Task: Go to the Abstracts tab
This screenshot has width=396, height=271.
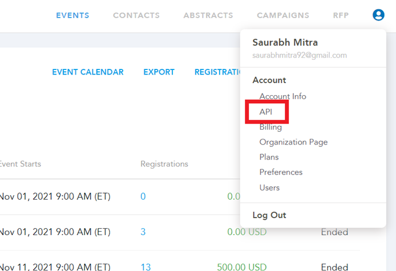Action: tap(208, 15)
